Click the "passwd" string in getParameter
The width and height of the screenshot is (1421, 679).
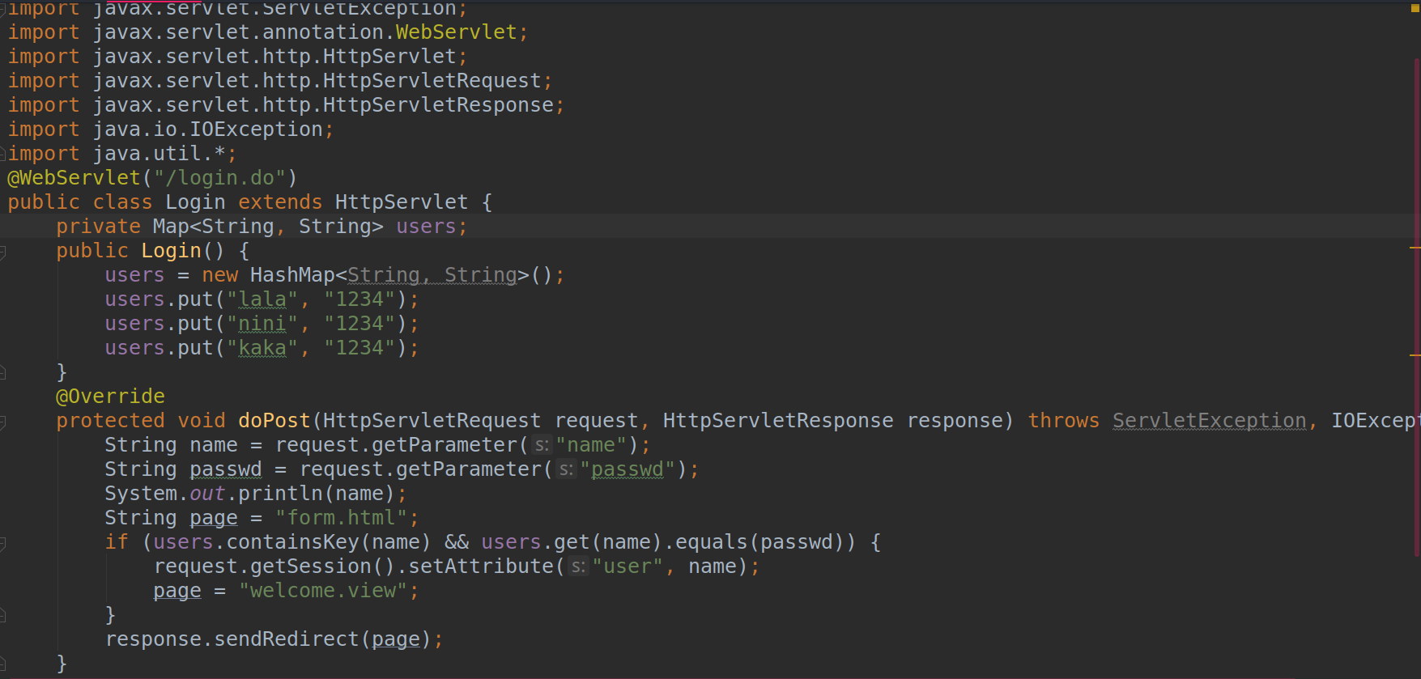(x=628, y=469)
